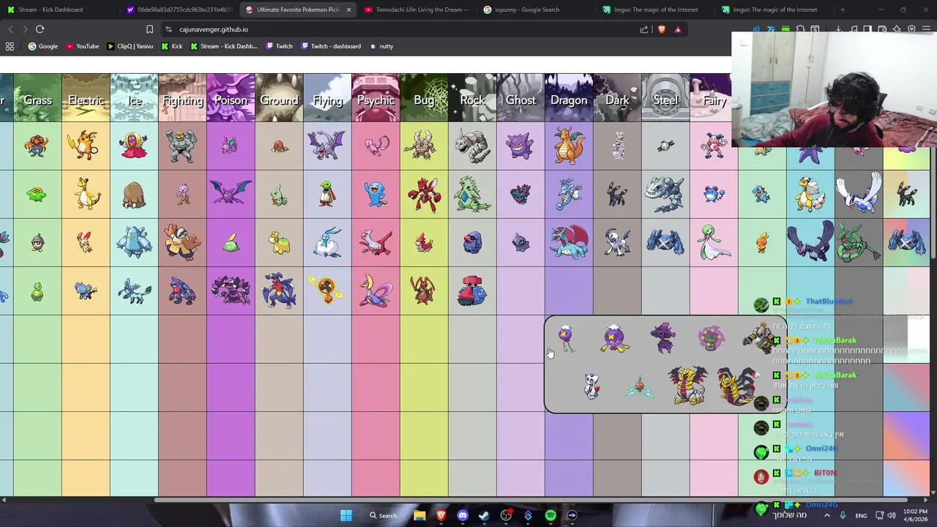Select Probopass in the Rock column

[472, 291]
